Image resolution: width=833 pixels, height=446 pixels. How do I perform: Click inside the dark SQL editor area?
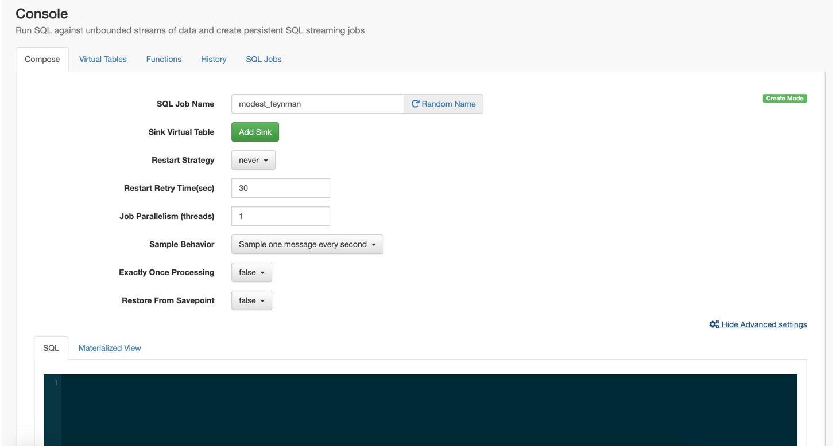(429, 410)
